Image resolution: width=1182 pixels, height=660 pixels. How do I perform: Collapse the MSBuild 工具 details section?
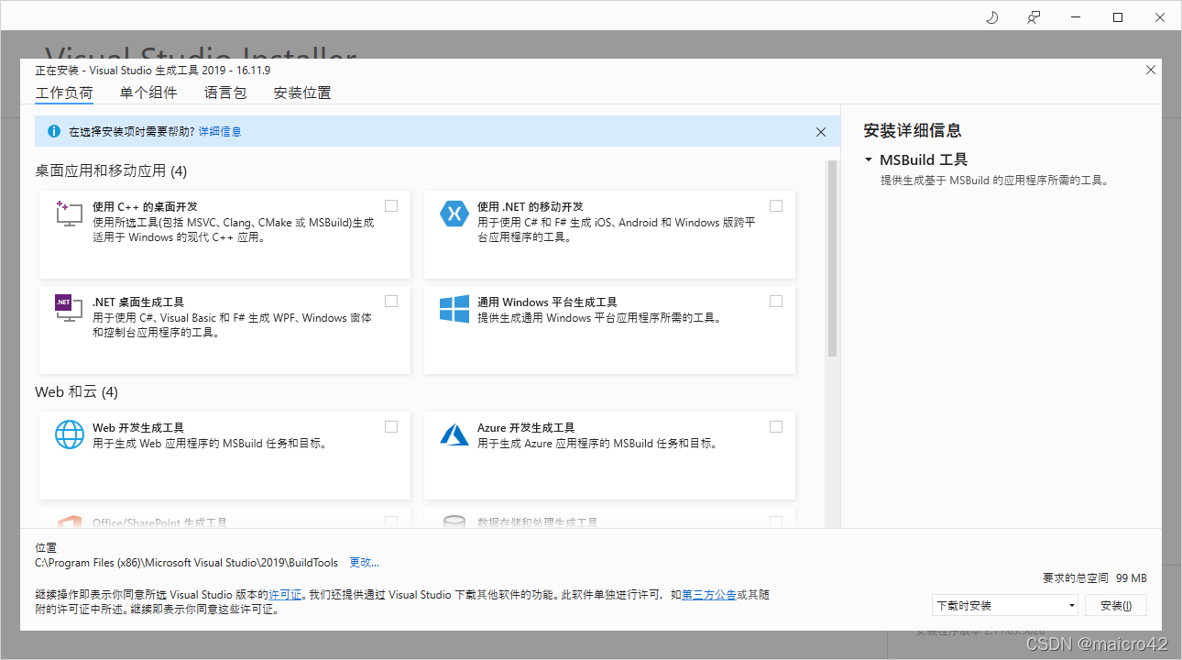click(868, 159)
